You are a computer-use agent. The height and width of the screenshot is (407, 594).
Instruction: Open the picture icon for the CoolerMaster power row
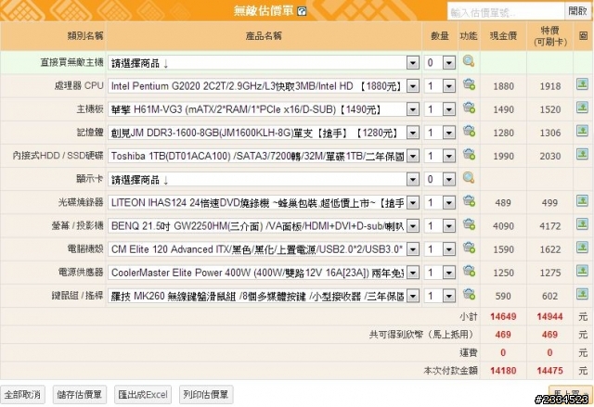(582, 271)
